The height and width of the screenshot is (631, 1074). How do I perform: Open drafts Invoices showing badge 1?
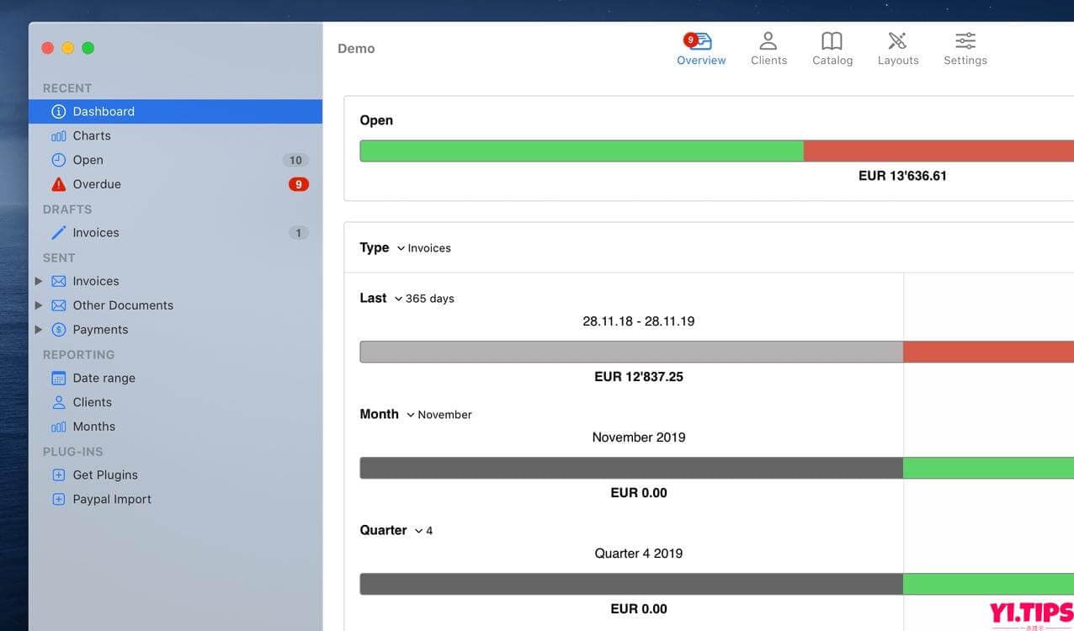coord(95,232)
